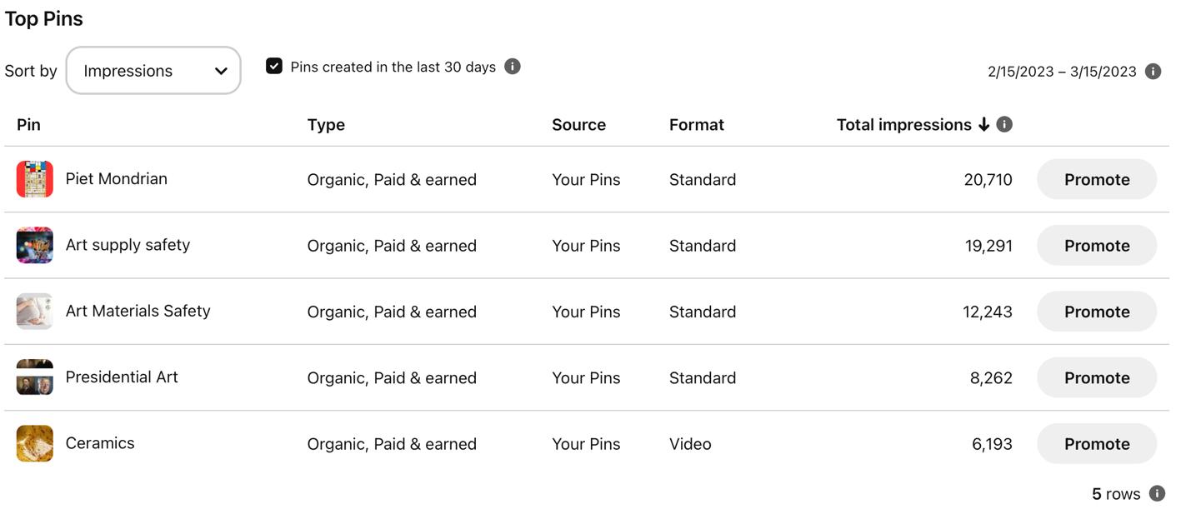Image resolution: width=1191 pixels, height=524 pixels.
Task: Open the Art supply safety pin thumbnail
Action: point(35,245)
